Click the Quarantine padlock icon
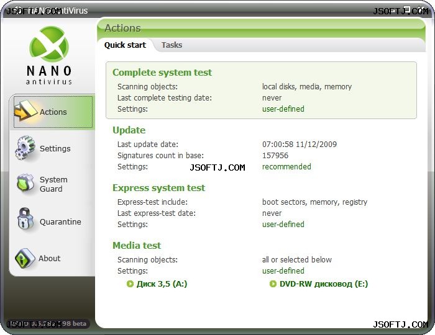 (25, 219)
